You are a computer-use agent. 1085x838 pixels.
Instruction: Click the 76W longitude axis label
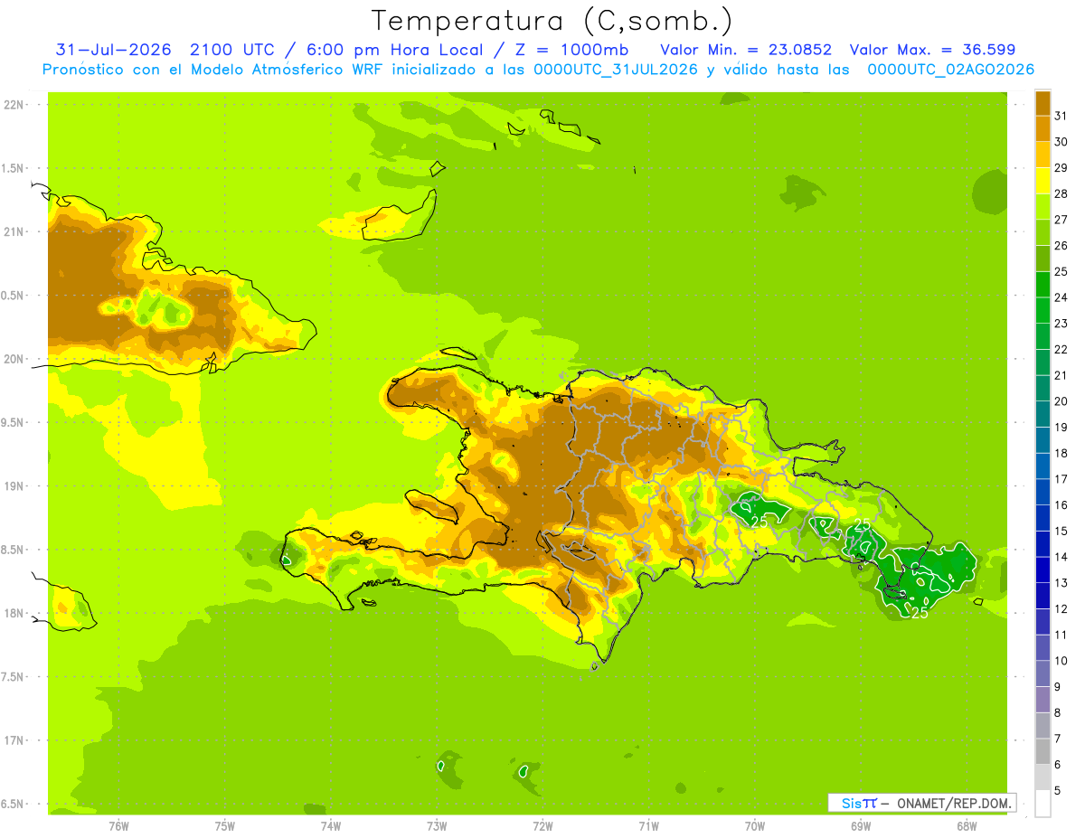[118, 825]
